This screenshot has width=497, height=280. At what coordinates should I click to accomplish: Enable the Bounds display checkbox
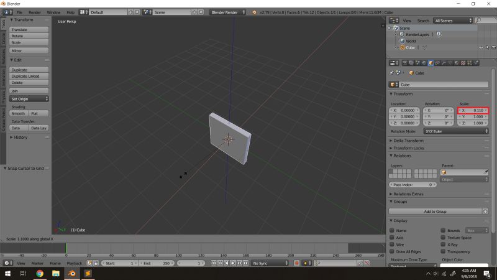[x=443, y=230]
